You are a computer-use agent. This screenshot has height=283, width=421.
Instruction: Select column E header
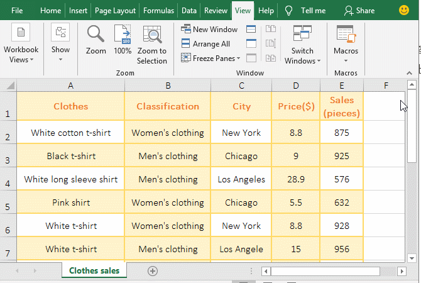tap(342, 86)
